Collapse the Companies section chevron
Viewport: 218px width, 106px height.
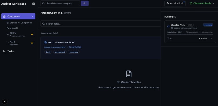coord(32,16)
